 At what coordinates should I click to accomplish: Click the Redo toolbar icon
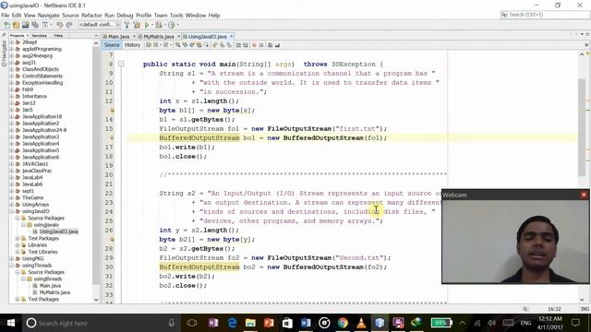pos(69,25)
